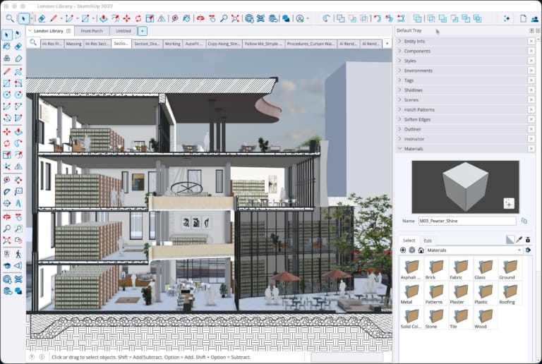Choose the Rectangle tool in left toolbar
Viewport: 542px width, 364px height.
pyautogui.click(x=6, y=83)
